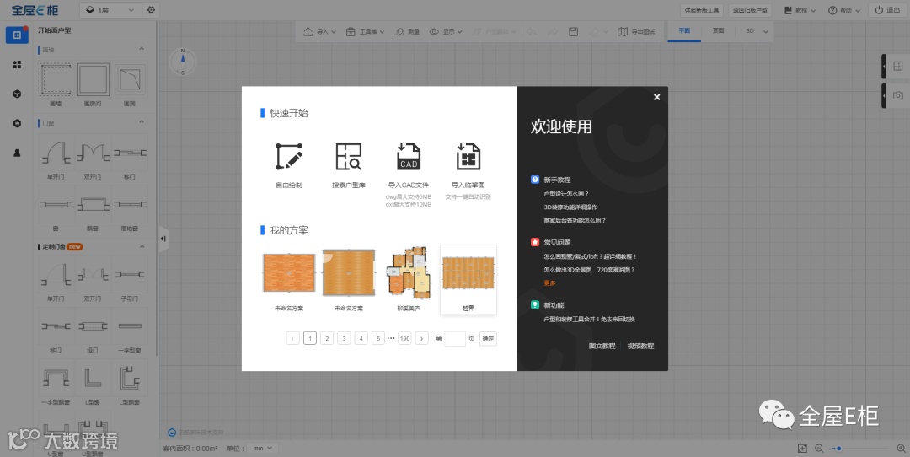910x457 pixels.
Task: Adjust the zoom slider at bottom right
Action: 859,449
